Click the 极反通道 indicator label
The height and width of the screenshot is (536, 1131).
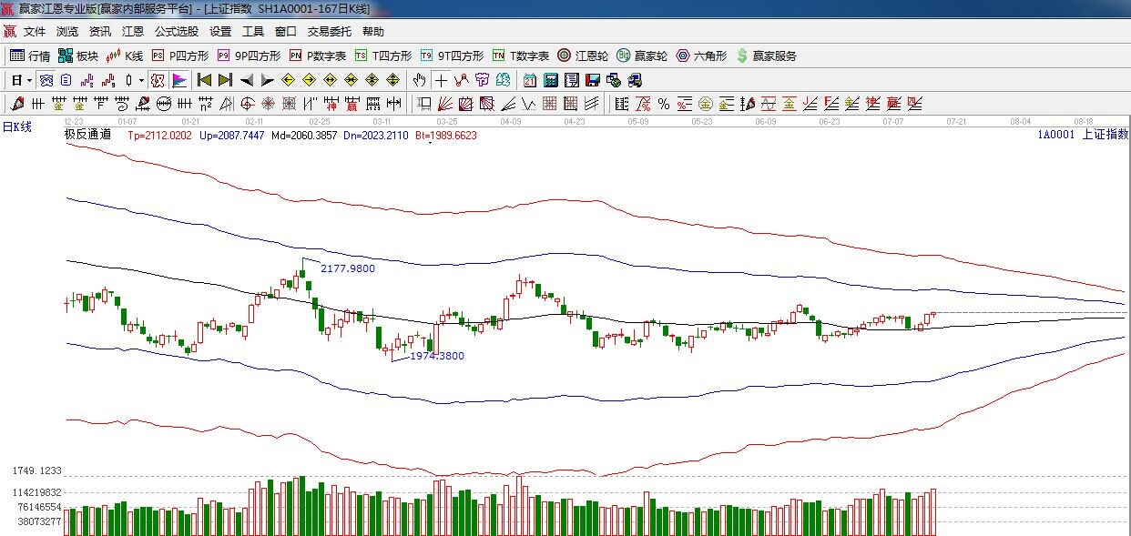(87, 135)
